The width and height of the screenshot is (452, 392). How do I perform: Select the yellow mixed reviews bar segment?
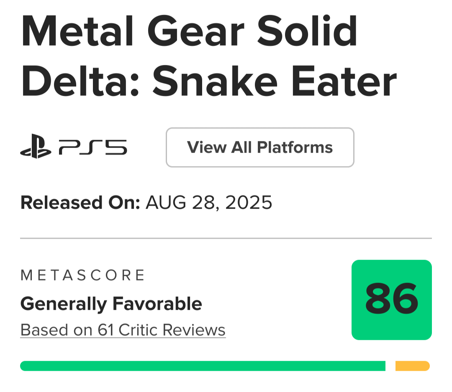click(x=412, y=366)
